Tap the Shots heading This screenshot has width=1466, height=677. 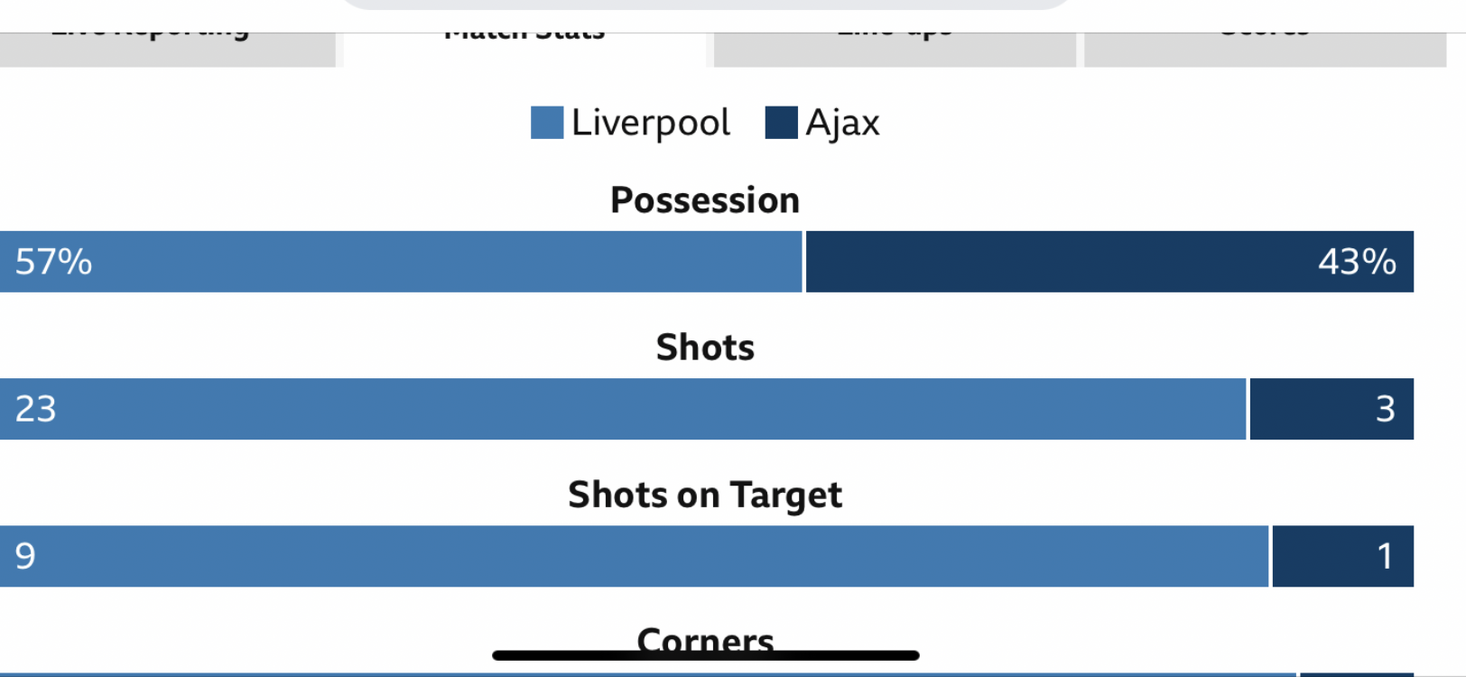click(x=705, y=348)
